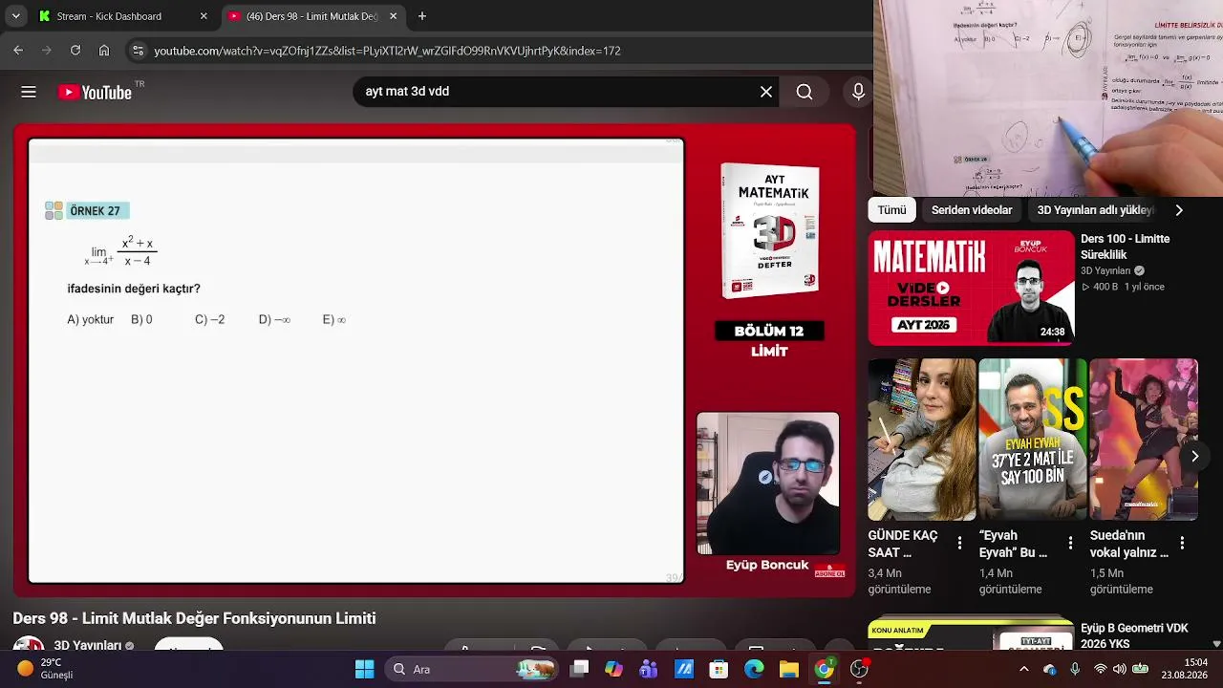Open Microsoft Teams from the taskbar
This screenshot has width=1223, height=688.
pyautogui.click(x=649, y=669)
